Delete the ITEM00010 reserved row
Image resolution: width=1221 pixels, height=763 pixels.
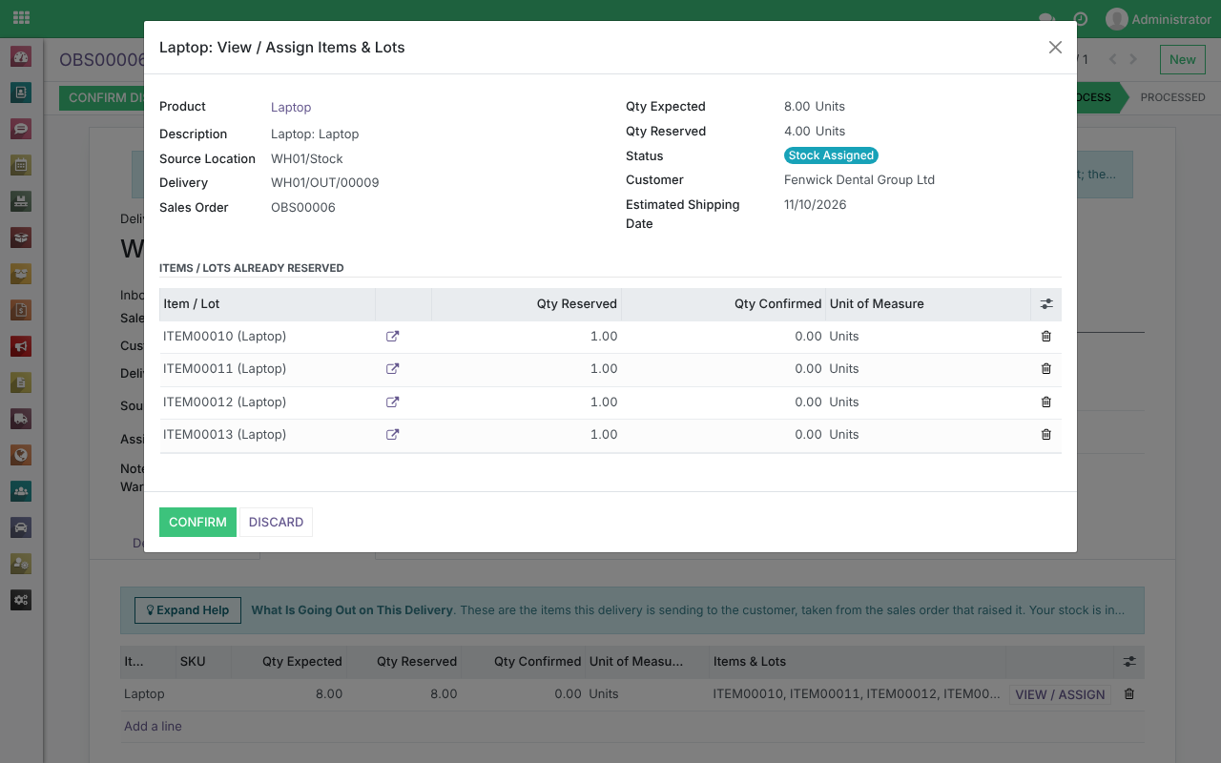(1046, 337)
